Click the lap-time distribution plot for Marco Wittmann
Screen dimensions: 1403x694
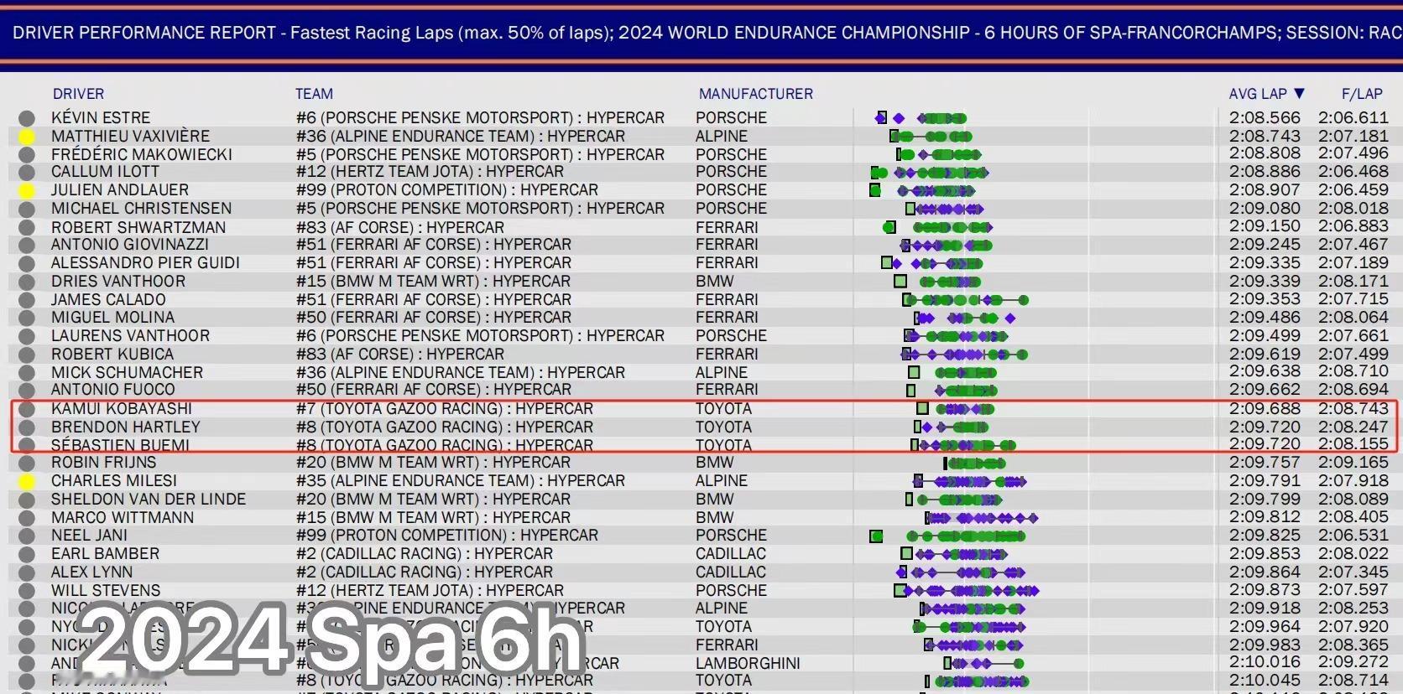pos(982,518)
